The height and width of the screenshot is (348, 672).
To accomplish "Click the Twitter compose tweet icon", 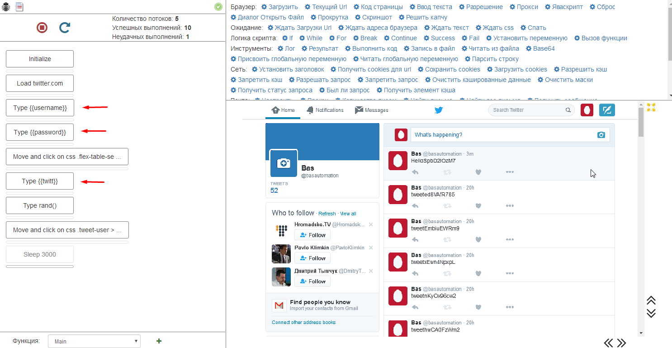I will [x=607, y=110].
